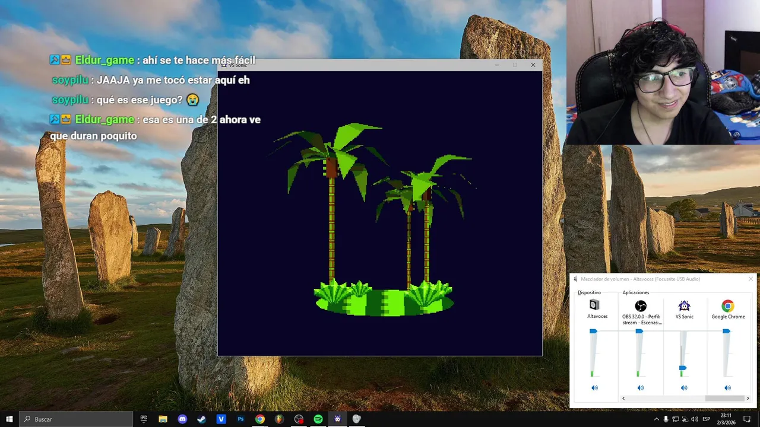
Task: Click the Altavoces name under the device icon
Action: tap(597, 317)
